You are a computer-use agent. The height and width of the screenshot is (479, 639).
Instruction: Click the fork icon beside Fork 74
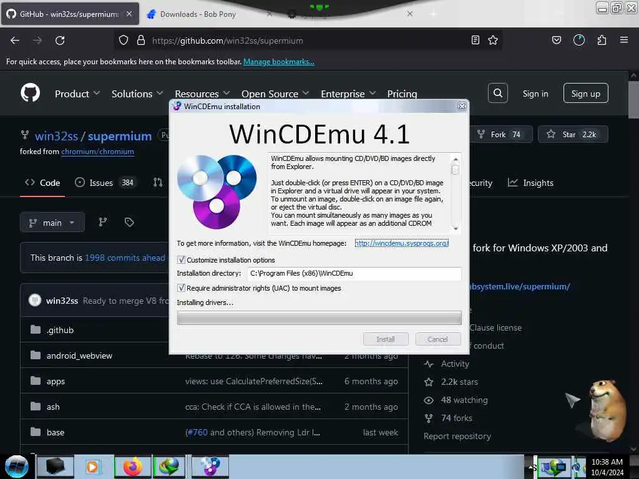(x=481, y=135)
